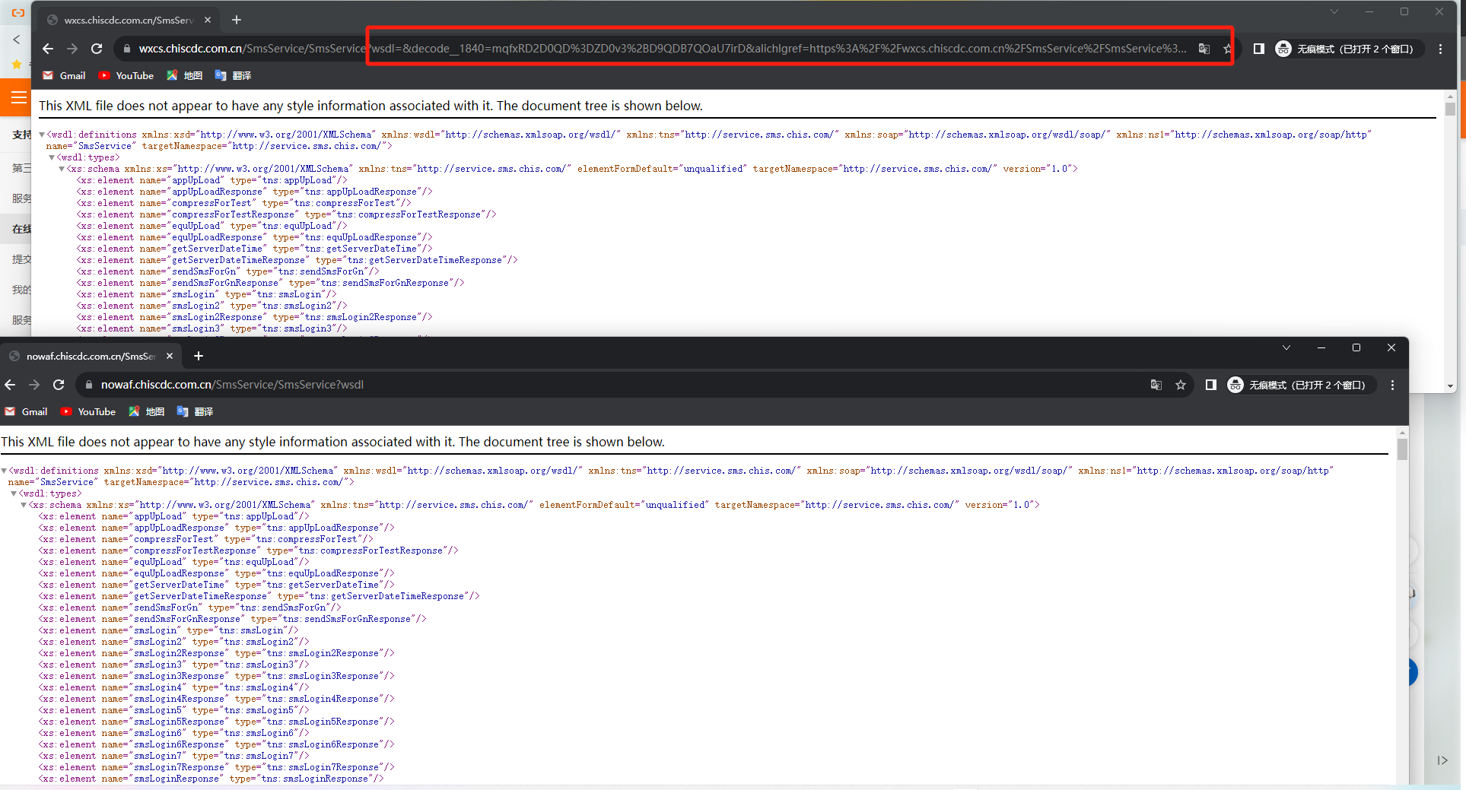1466x790 pixels.
Task: Click the nowaf window vertical scrollbar thumb
Action: pos(1402,449)
